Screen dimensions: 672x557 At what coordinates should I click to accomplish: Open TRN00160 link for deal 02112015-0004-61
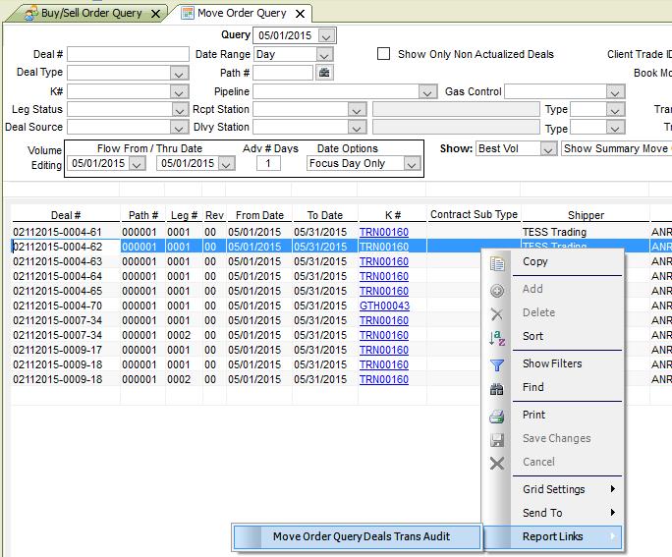(x=383, y=233)
